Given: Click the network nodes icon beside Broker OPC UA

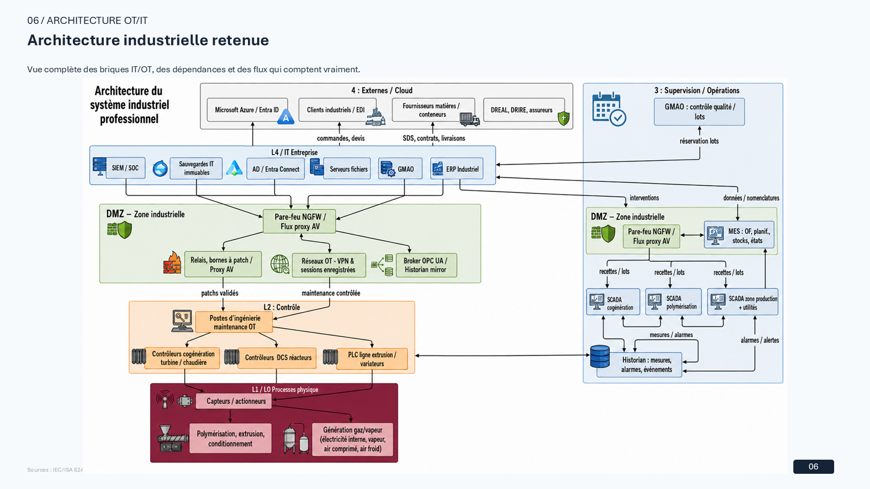Looking at the screenshot, I should point(382,265).
